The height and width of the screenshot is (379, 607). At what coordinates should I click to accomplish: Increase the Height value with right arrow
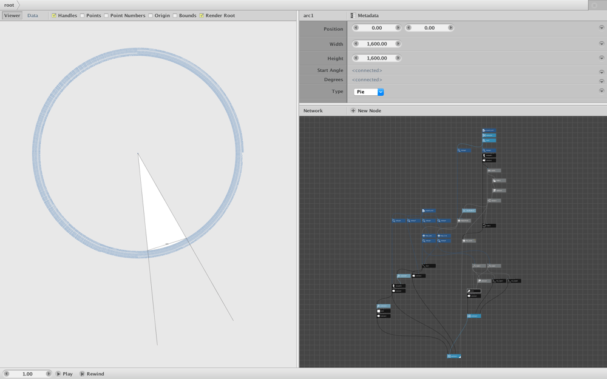coord(398,58)
